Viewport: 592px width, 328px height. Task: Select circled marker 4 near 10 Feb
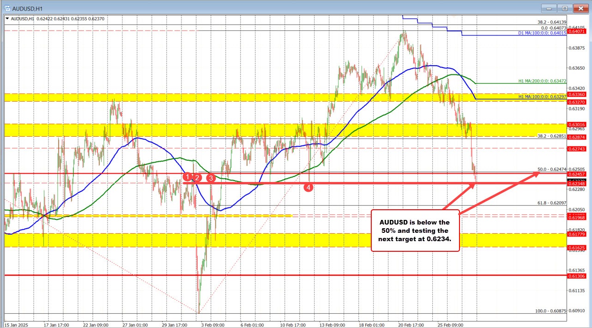pos(308,187)
